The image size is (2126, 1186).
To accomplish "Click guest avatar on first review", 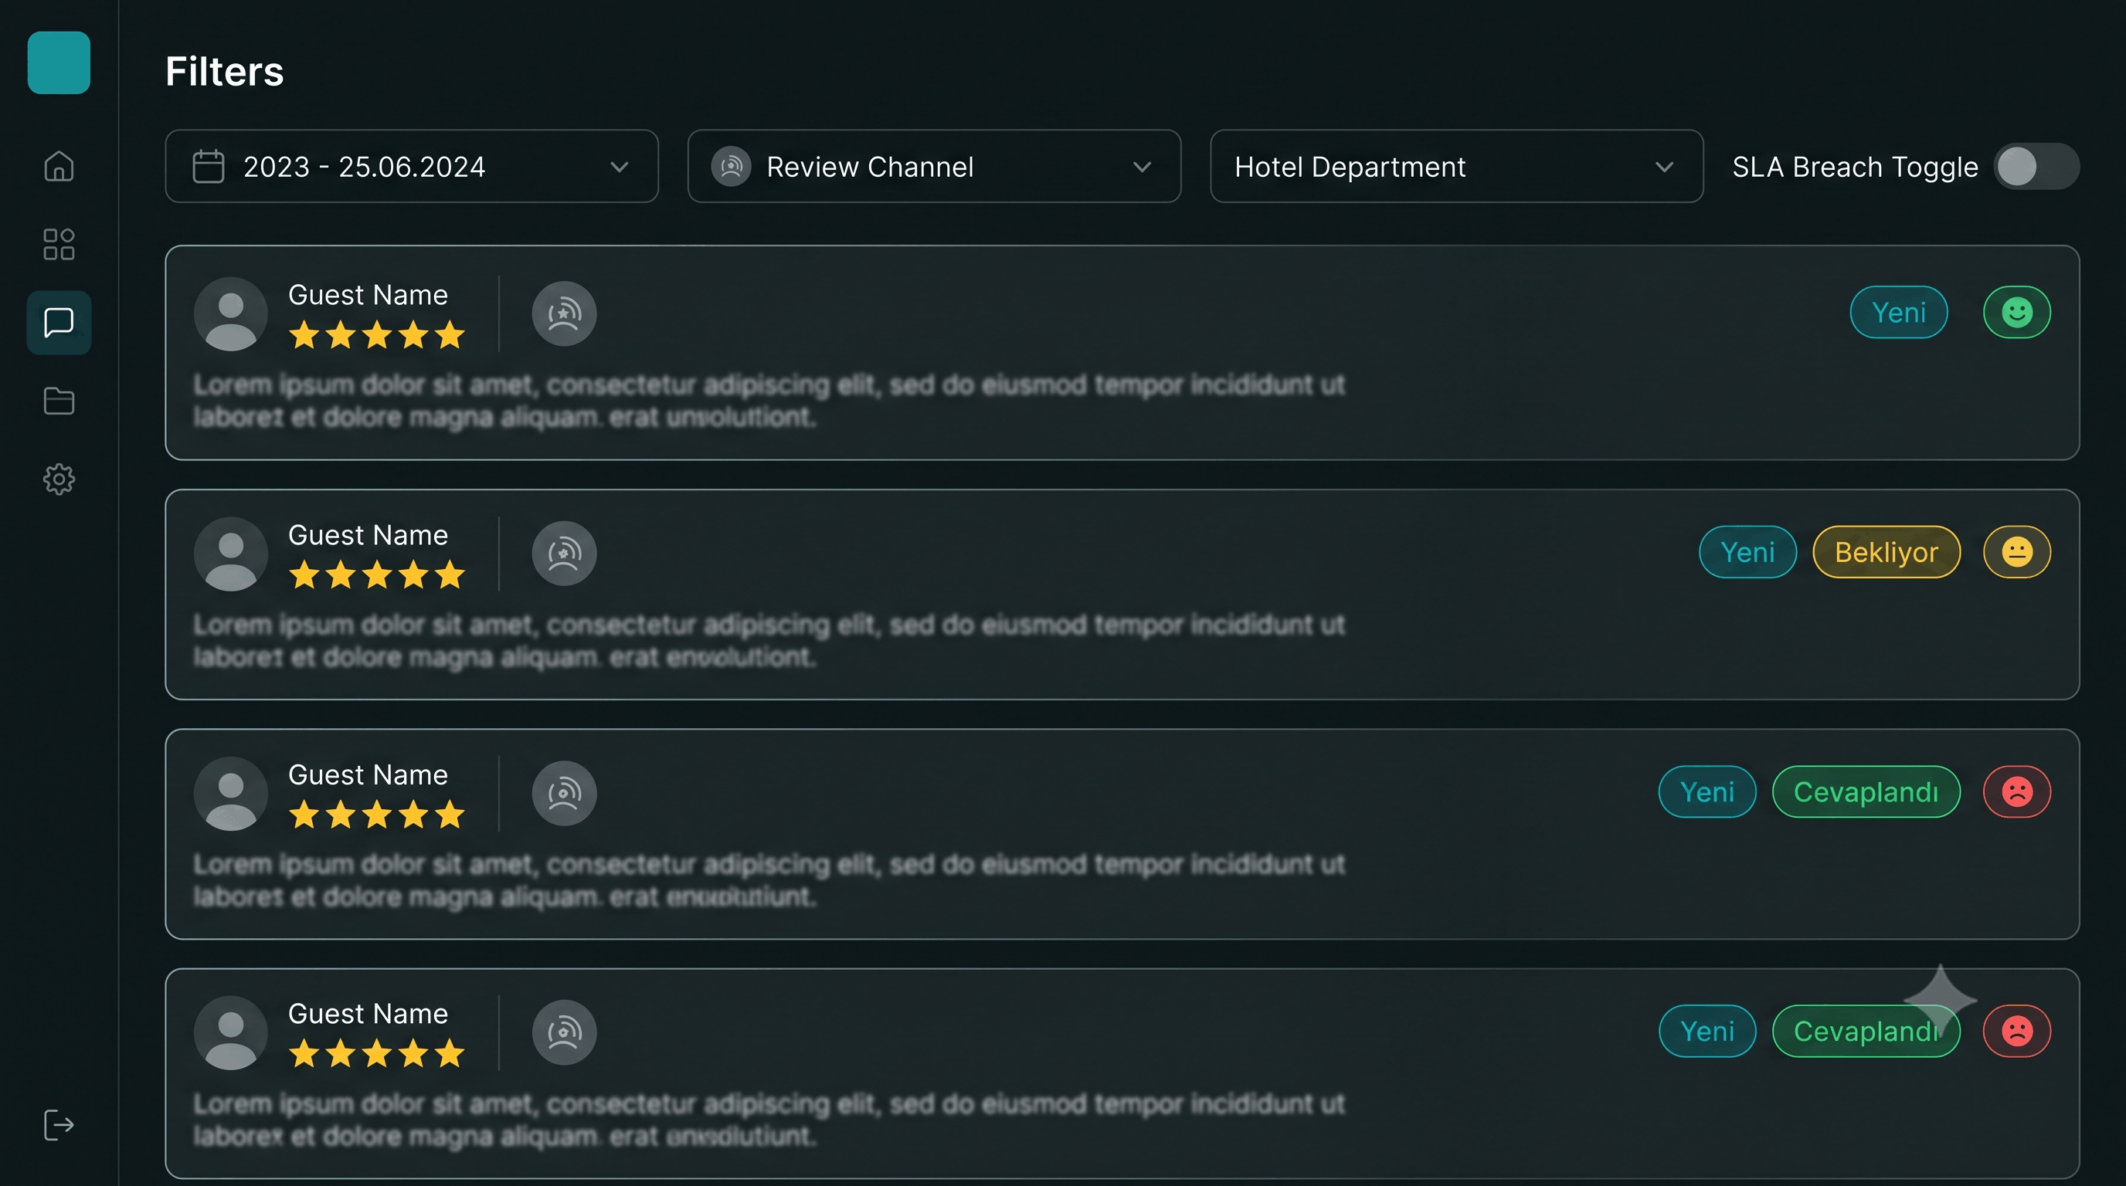I will (230, 314).
